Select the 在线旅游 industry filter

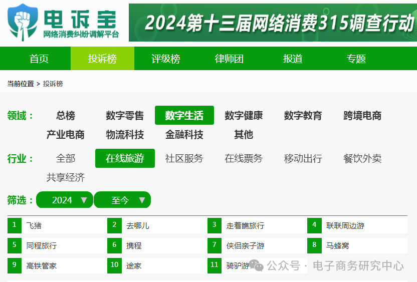(x=125, y=158)
